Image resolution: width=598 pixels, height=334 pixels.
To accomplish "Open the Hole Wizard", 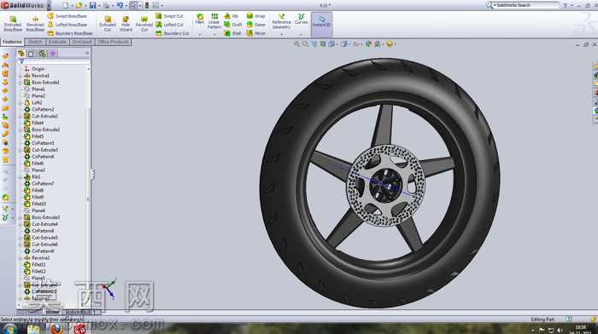I will [x=126, y=24].
